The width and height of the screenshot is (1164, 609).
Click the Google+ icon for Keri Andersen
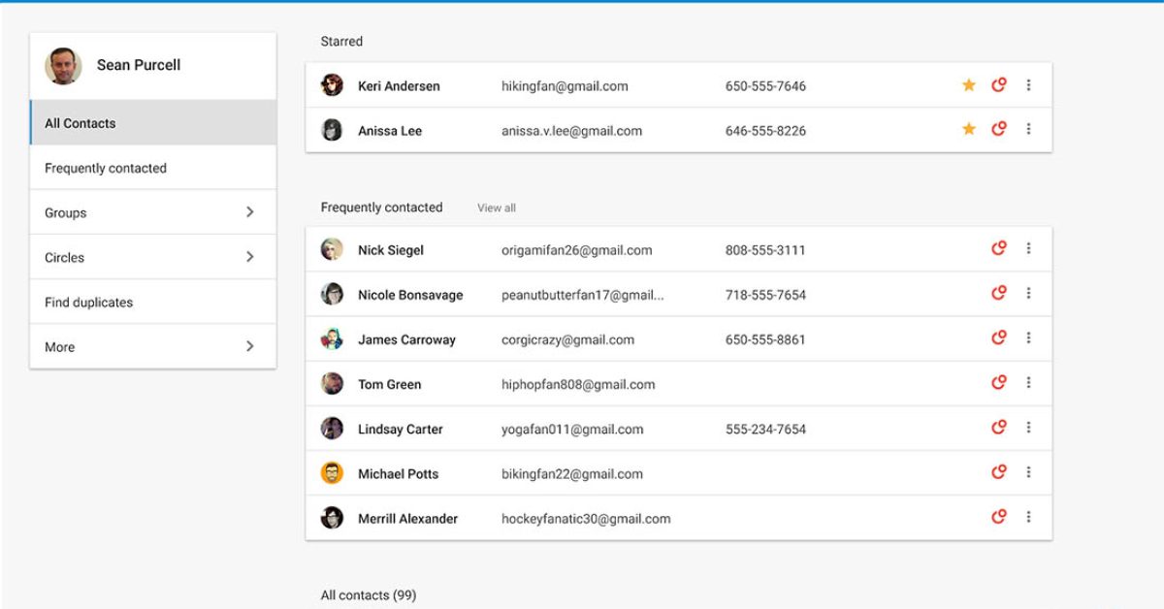(998, 85)
